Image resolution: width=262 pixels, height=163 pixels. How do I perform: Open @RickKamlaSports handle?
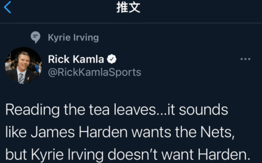[x=94, y=73]
